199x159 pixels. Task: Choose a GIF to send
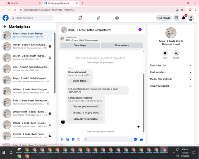coord(79,139)
